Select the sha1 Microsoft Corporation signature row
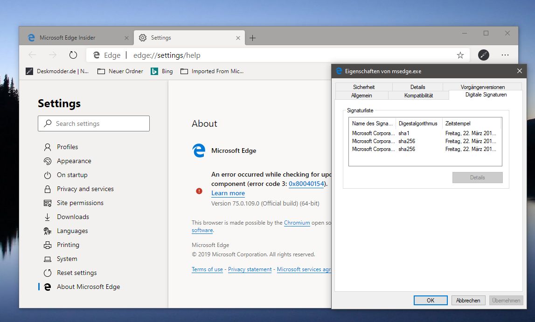The width and height of the screenshot is (535, 322). [x=425, y=133]
